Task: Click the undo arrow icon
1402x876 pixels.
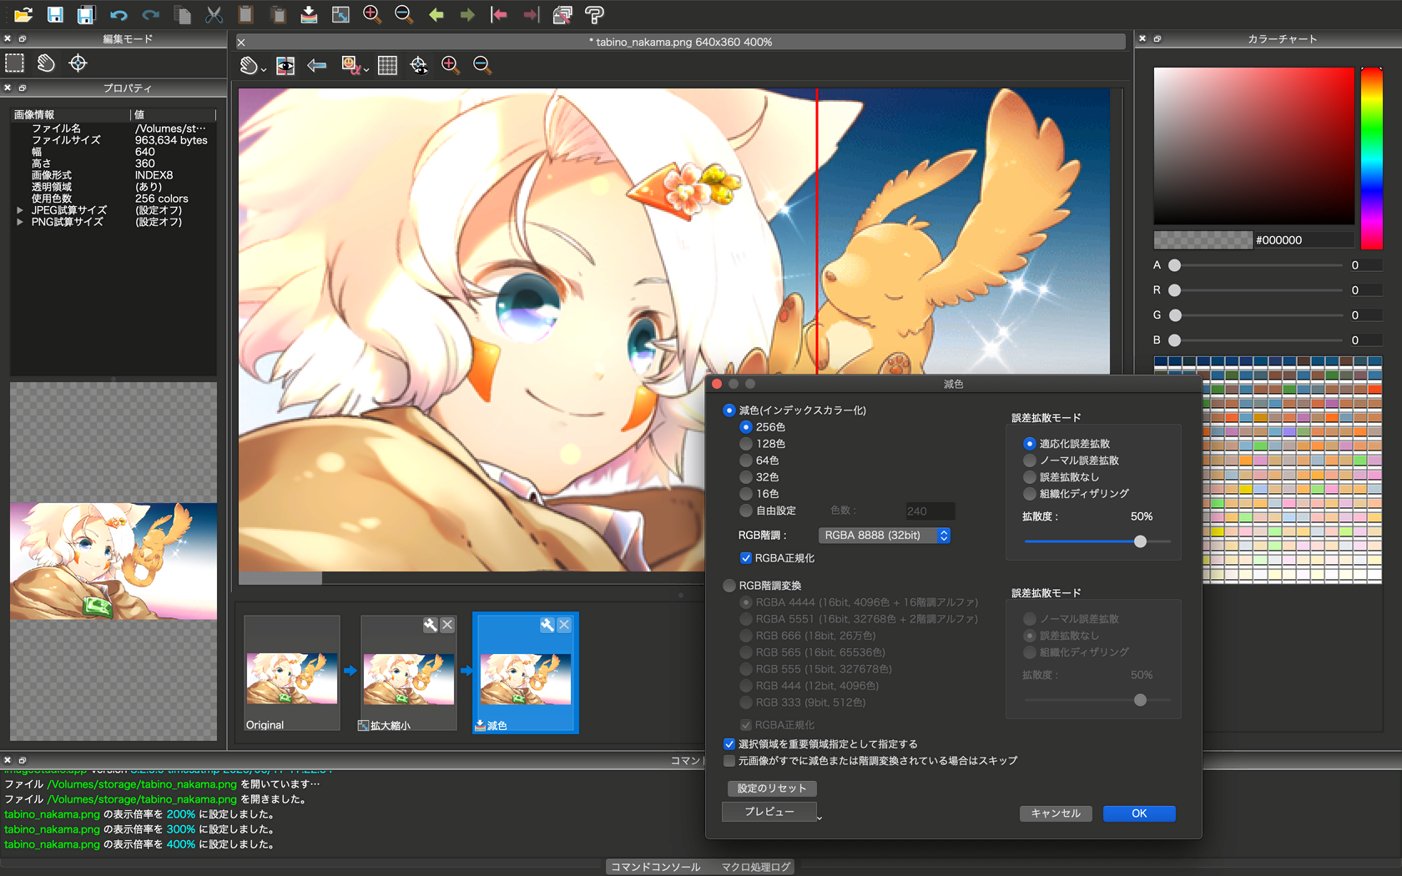Action: tap(119, 14)
